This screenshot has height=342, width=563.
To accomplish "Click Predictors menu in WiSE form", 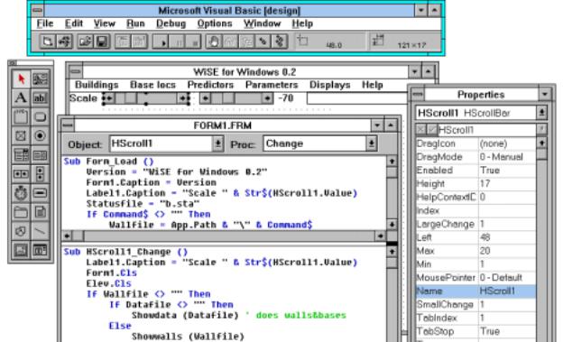I will tap(210, 85).
